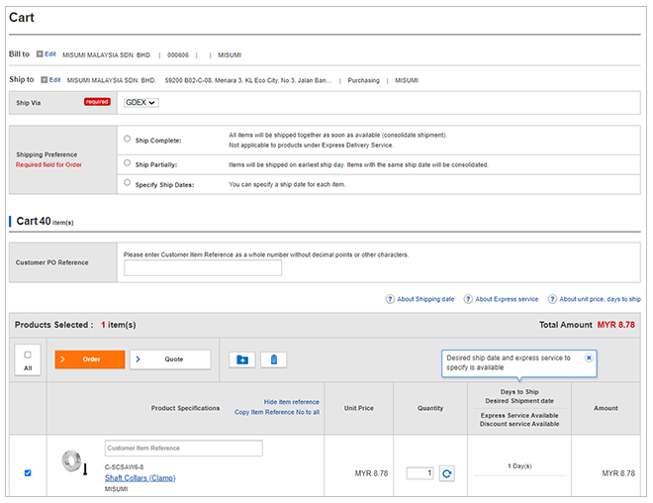The image size is (653, 503).
Task: Select Ship Partially radio option
Action: pyautogui.click(x=128, y=162)
